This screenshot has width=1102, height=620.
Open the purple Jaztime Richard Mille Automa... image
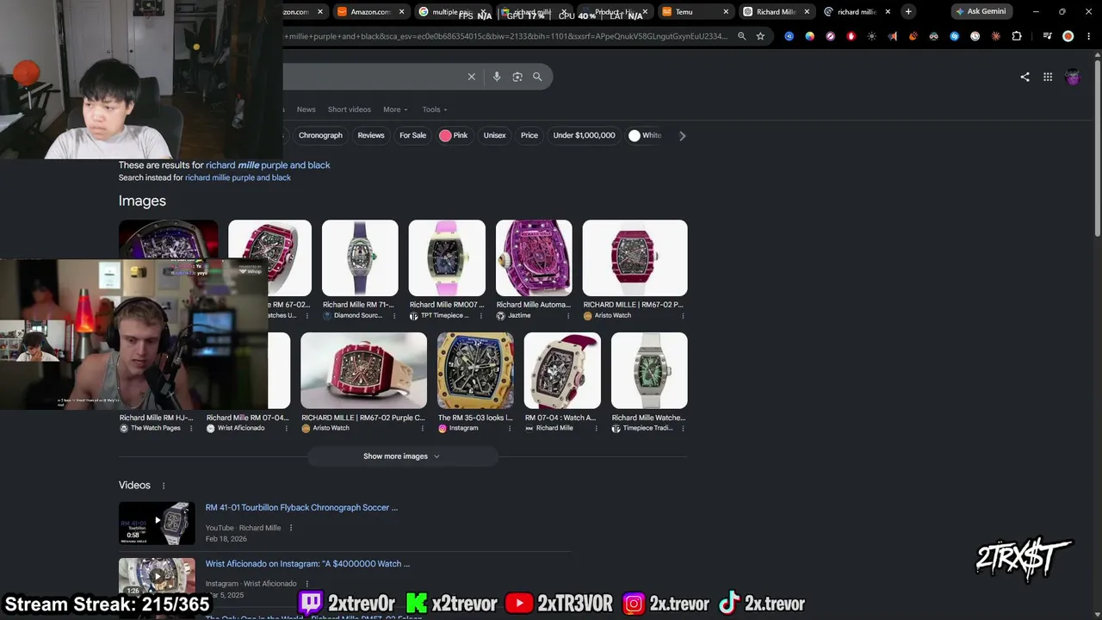(534, 258)
